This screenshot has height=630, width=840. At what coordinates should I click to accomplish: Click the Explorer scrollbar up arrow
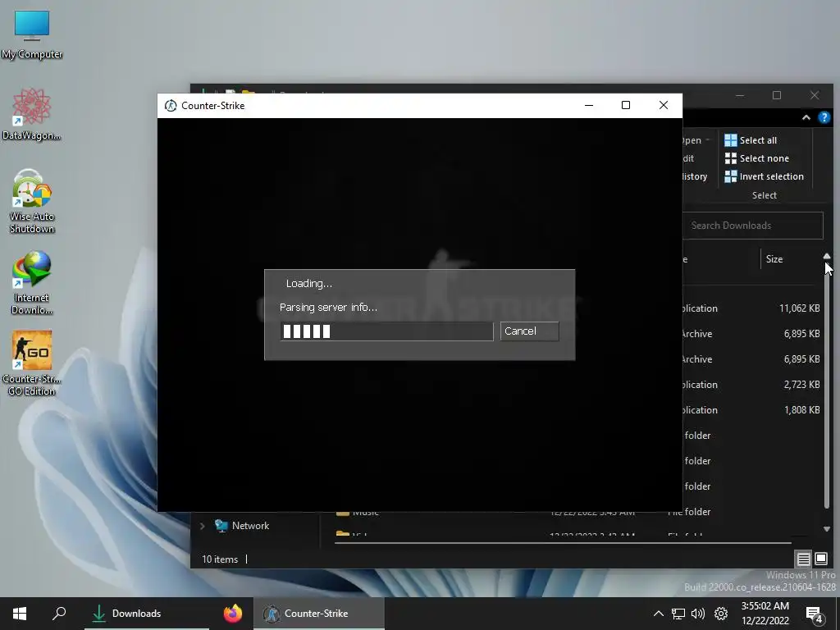click(x=827, y=257)
